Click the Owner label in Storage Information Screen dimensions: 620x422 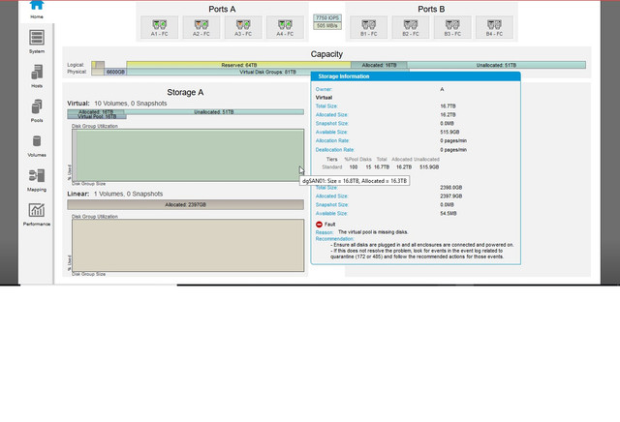[324, 89]
